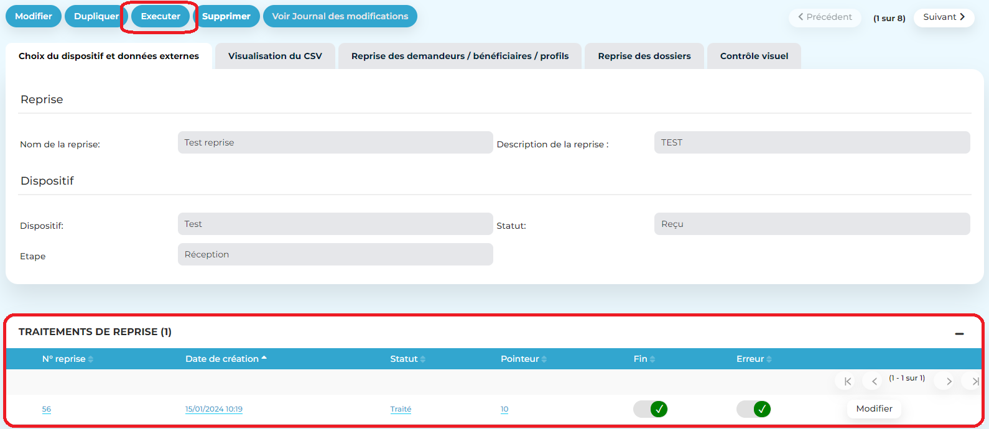The image size is (989, 429).
Task: Sort table by Erreur column
Action: (753, 359)
